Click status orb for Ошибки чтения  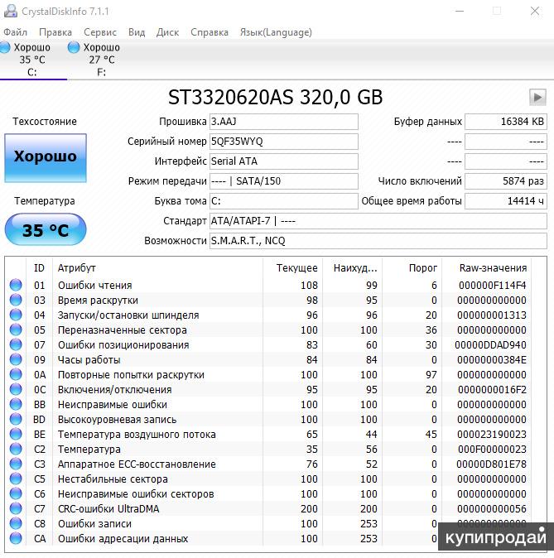16,285
